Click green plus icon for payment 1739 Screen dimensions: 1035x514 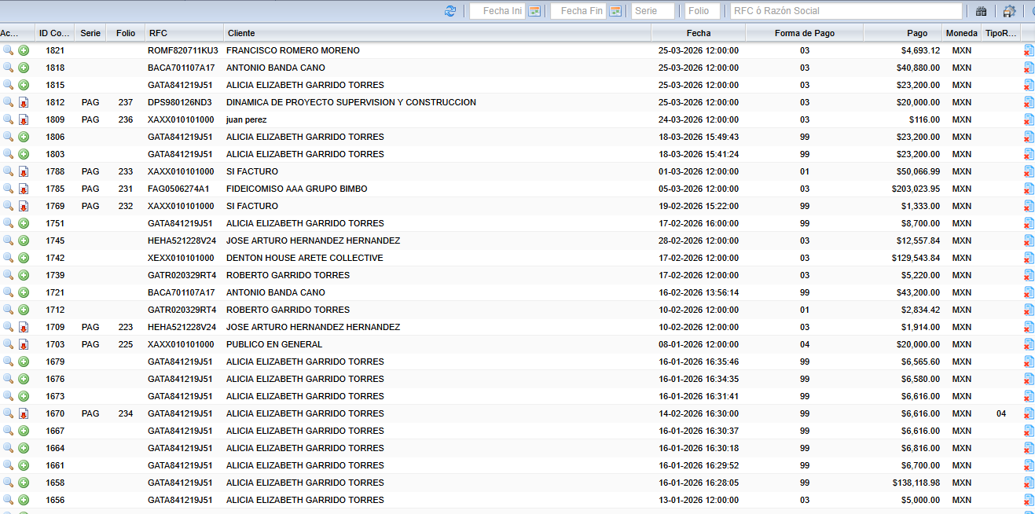pos(24,275)
